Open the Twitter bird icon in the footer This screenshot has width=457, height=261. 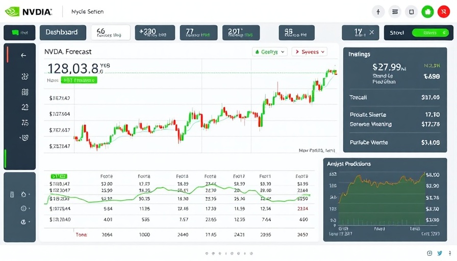click(x=440, y=253)
